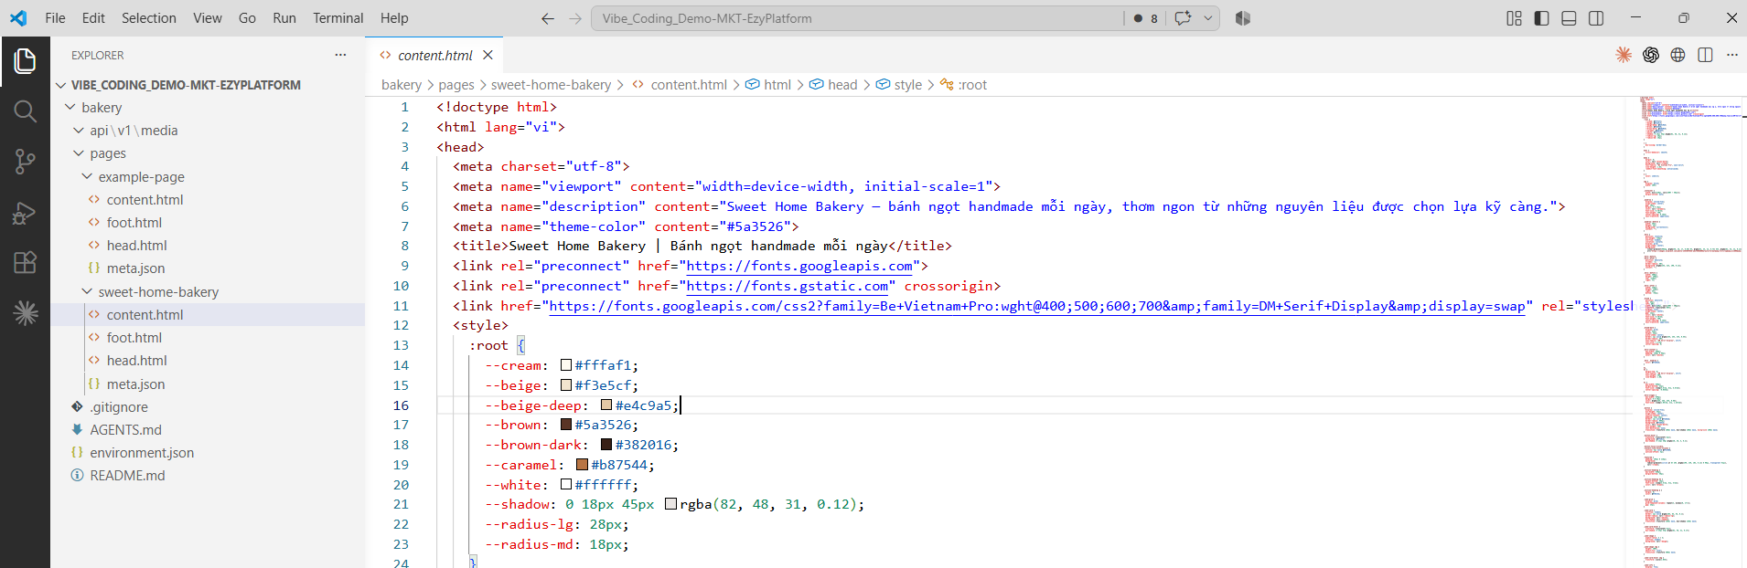Split the editor to the right
The width and height of the screenshot is (1747, 568).
pos(1705,55)
